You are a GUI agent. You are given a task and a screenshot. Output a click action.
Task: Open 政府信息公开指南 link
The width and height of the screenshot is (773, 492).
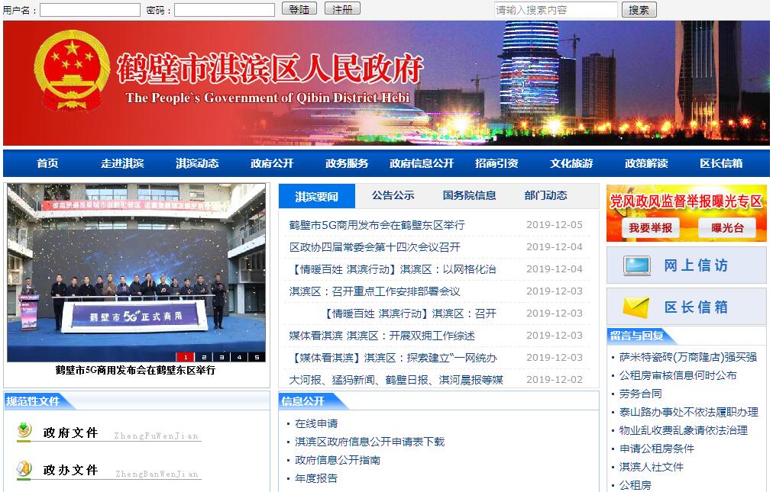click(338, 460)
